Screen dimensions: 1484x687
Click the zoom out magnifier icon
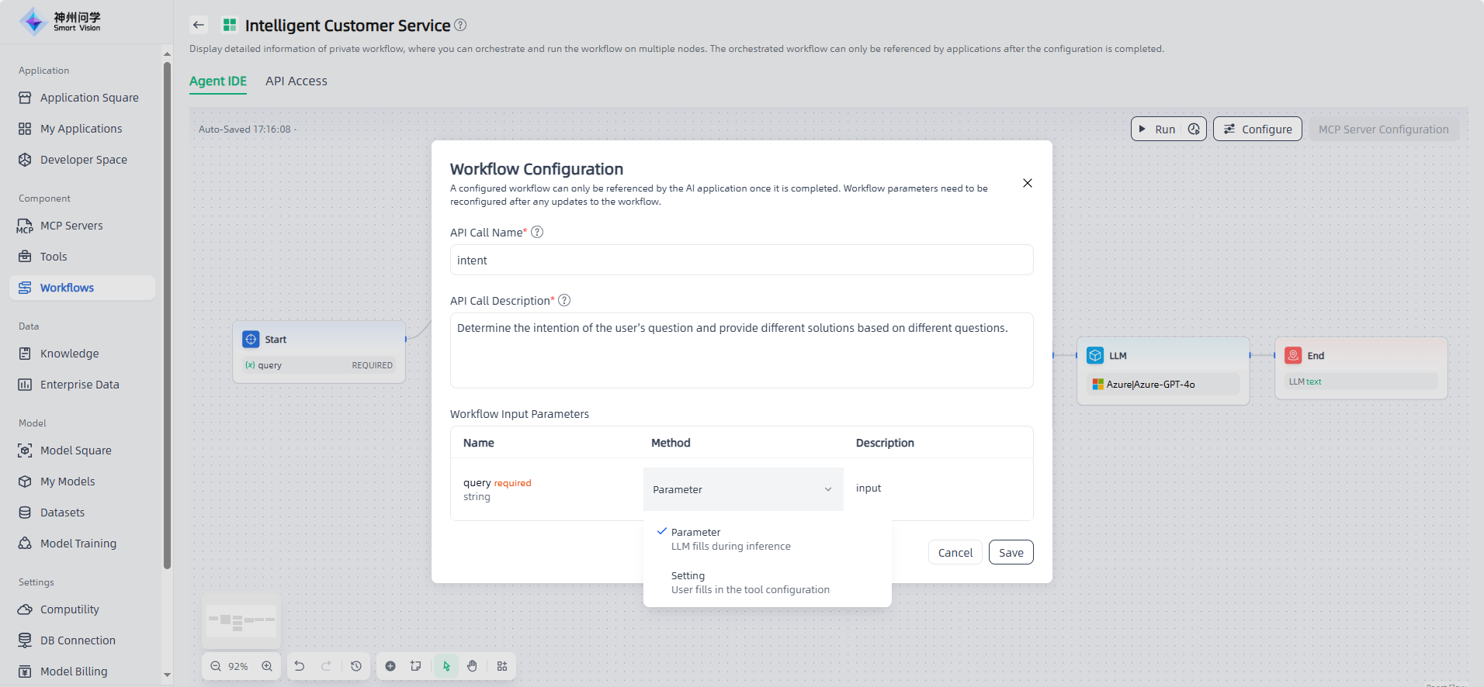point(216,666)
